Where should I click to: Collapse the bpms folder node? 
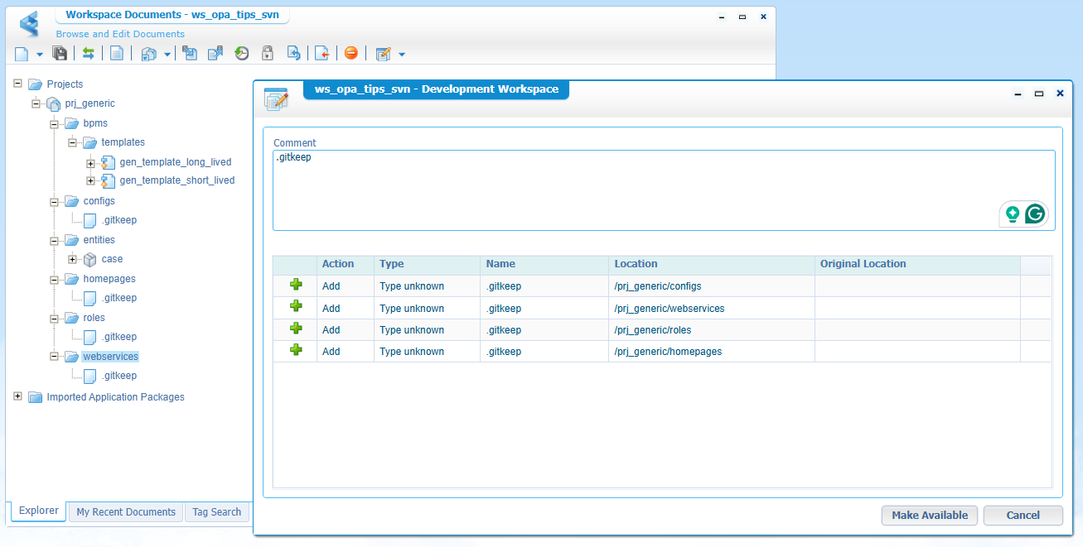(54, 123)
